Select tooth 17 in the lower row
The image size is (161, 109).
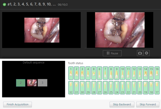pos(157,88)
